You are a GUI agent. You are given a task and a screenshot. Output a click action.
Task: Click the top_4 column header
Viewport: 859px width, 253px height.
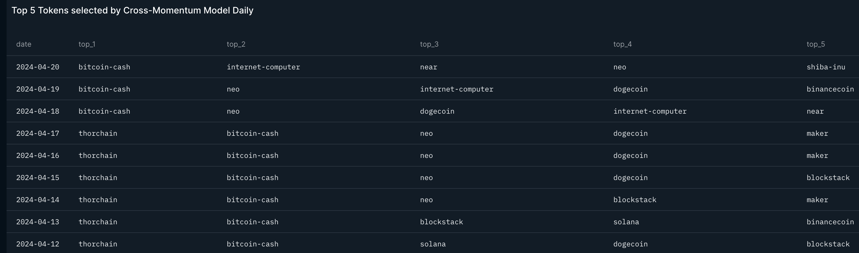[x=622, y=44]
